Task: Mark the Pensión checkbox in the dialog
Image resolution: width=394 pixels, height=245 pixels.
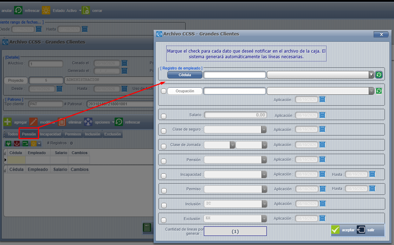Action: (x=163, y=161)
